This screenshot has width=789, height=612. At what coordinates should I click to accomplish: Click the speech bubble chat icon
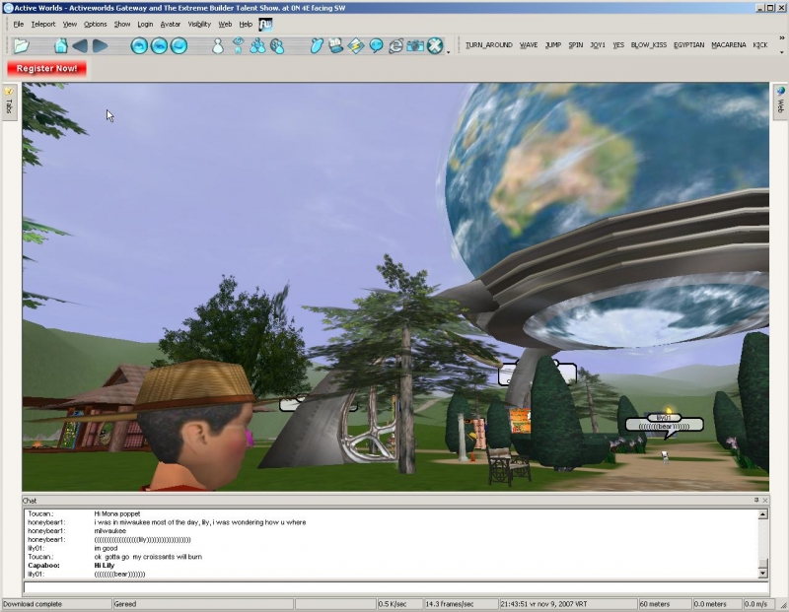tap(376, 45)
